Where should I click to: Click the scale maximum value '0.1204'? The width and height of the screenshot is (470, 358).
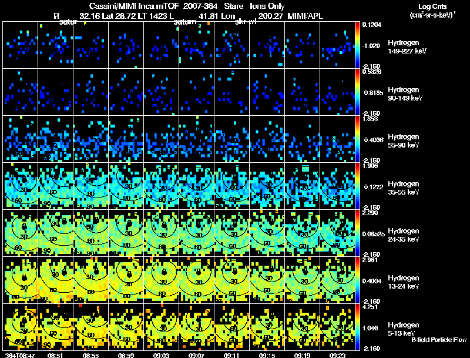pos(372,25)
